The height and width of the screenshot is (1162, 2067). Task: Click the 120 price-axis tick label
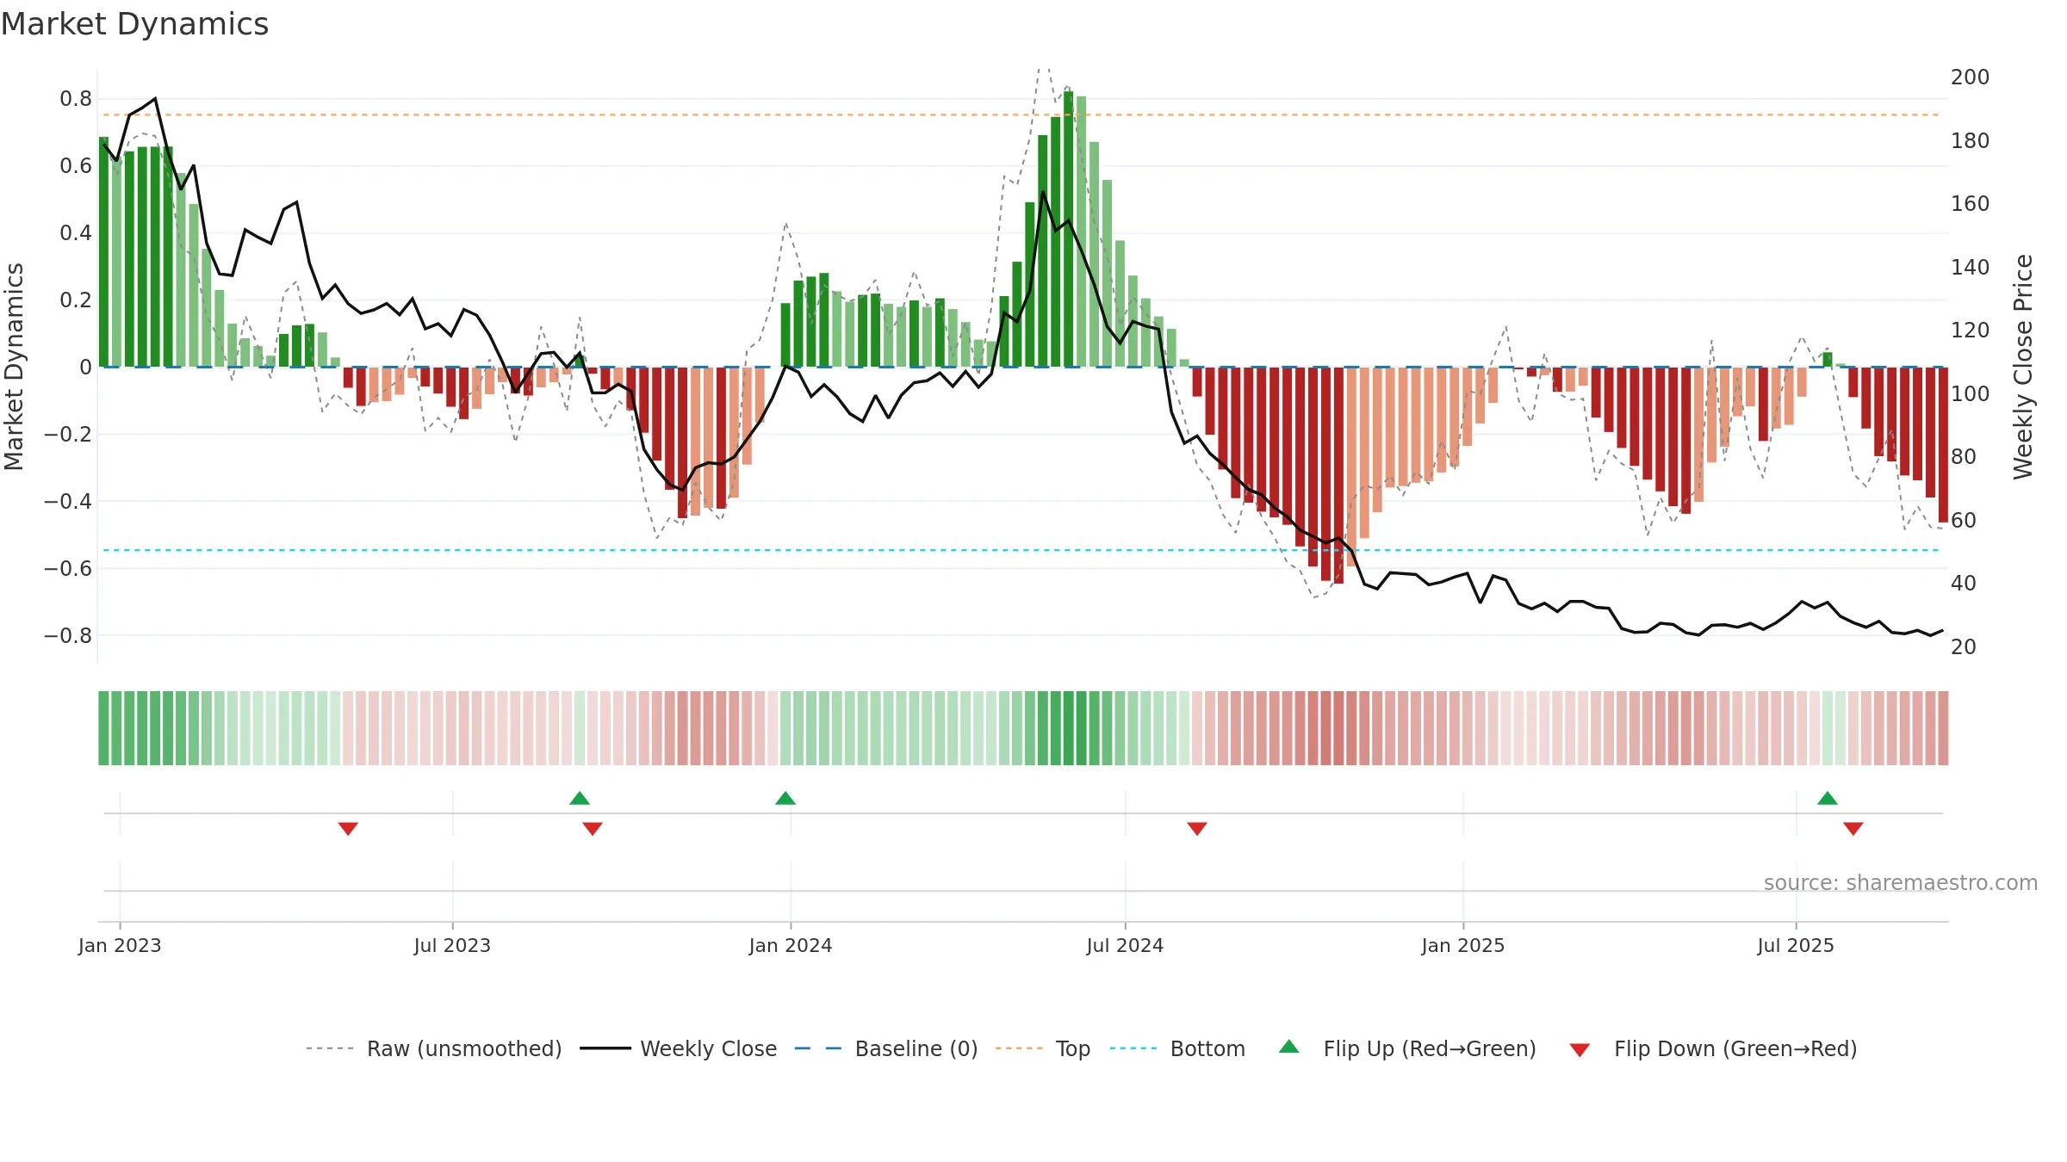tap(1971, 331)
